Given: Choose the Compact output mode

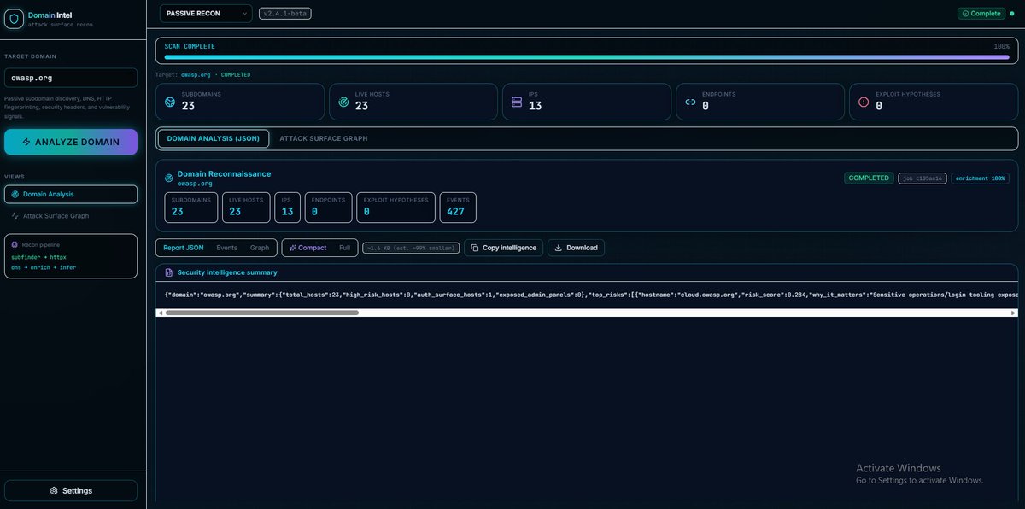Looking at the screenshot, I should [307, 248].
